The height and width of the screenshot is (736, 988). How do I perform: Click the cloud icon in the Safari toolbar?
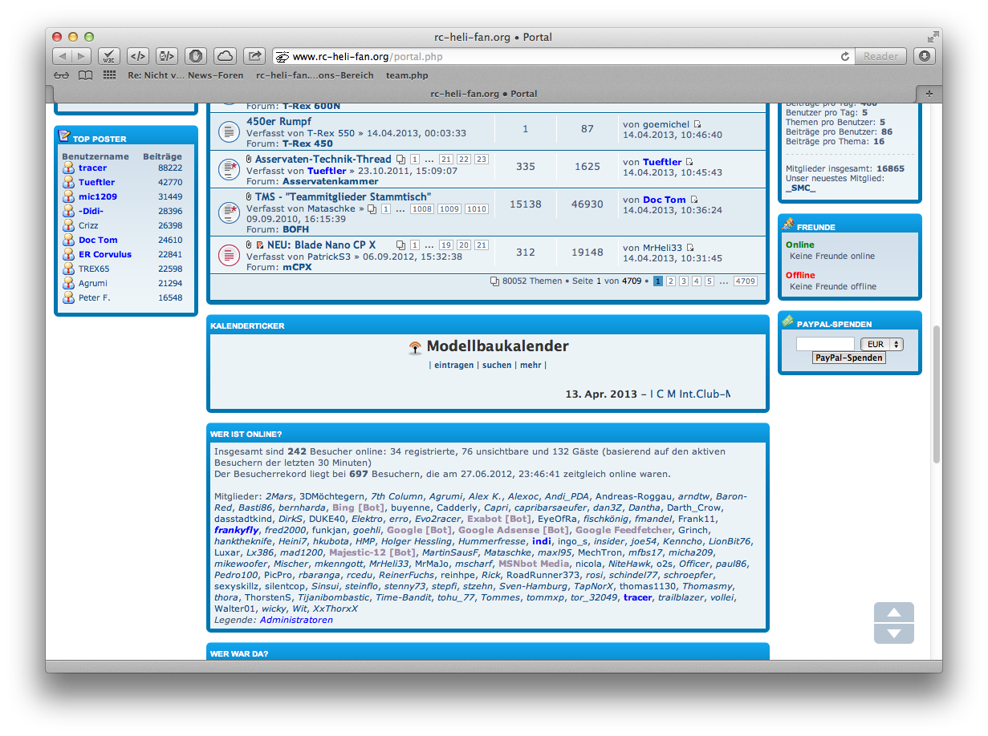pyautogui.click(x=224, y=55)
